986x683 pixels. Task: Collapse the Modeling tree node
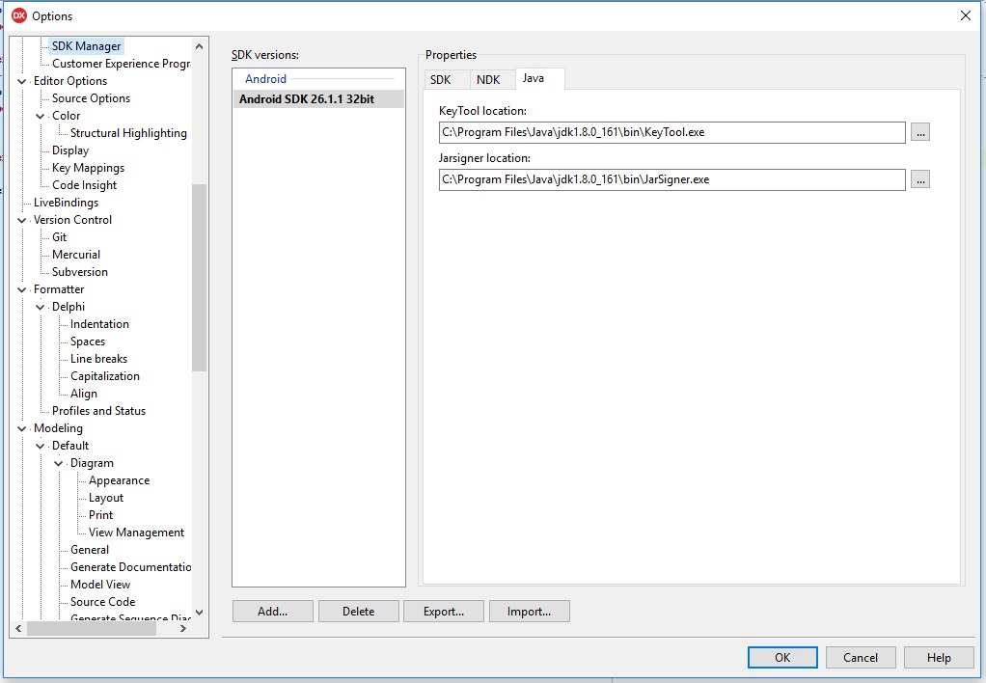pos(22,428)
